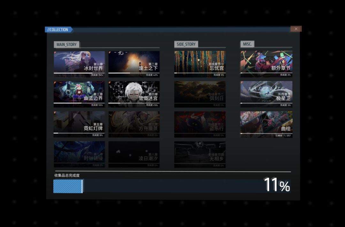Click 已解锁 7 / 257 count text

pyautogui.click(x=283, y=136)
